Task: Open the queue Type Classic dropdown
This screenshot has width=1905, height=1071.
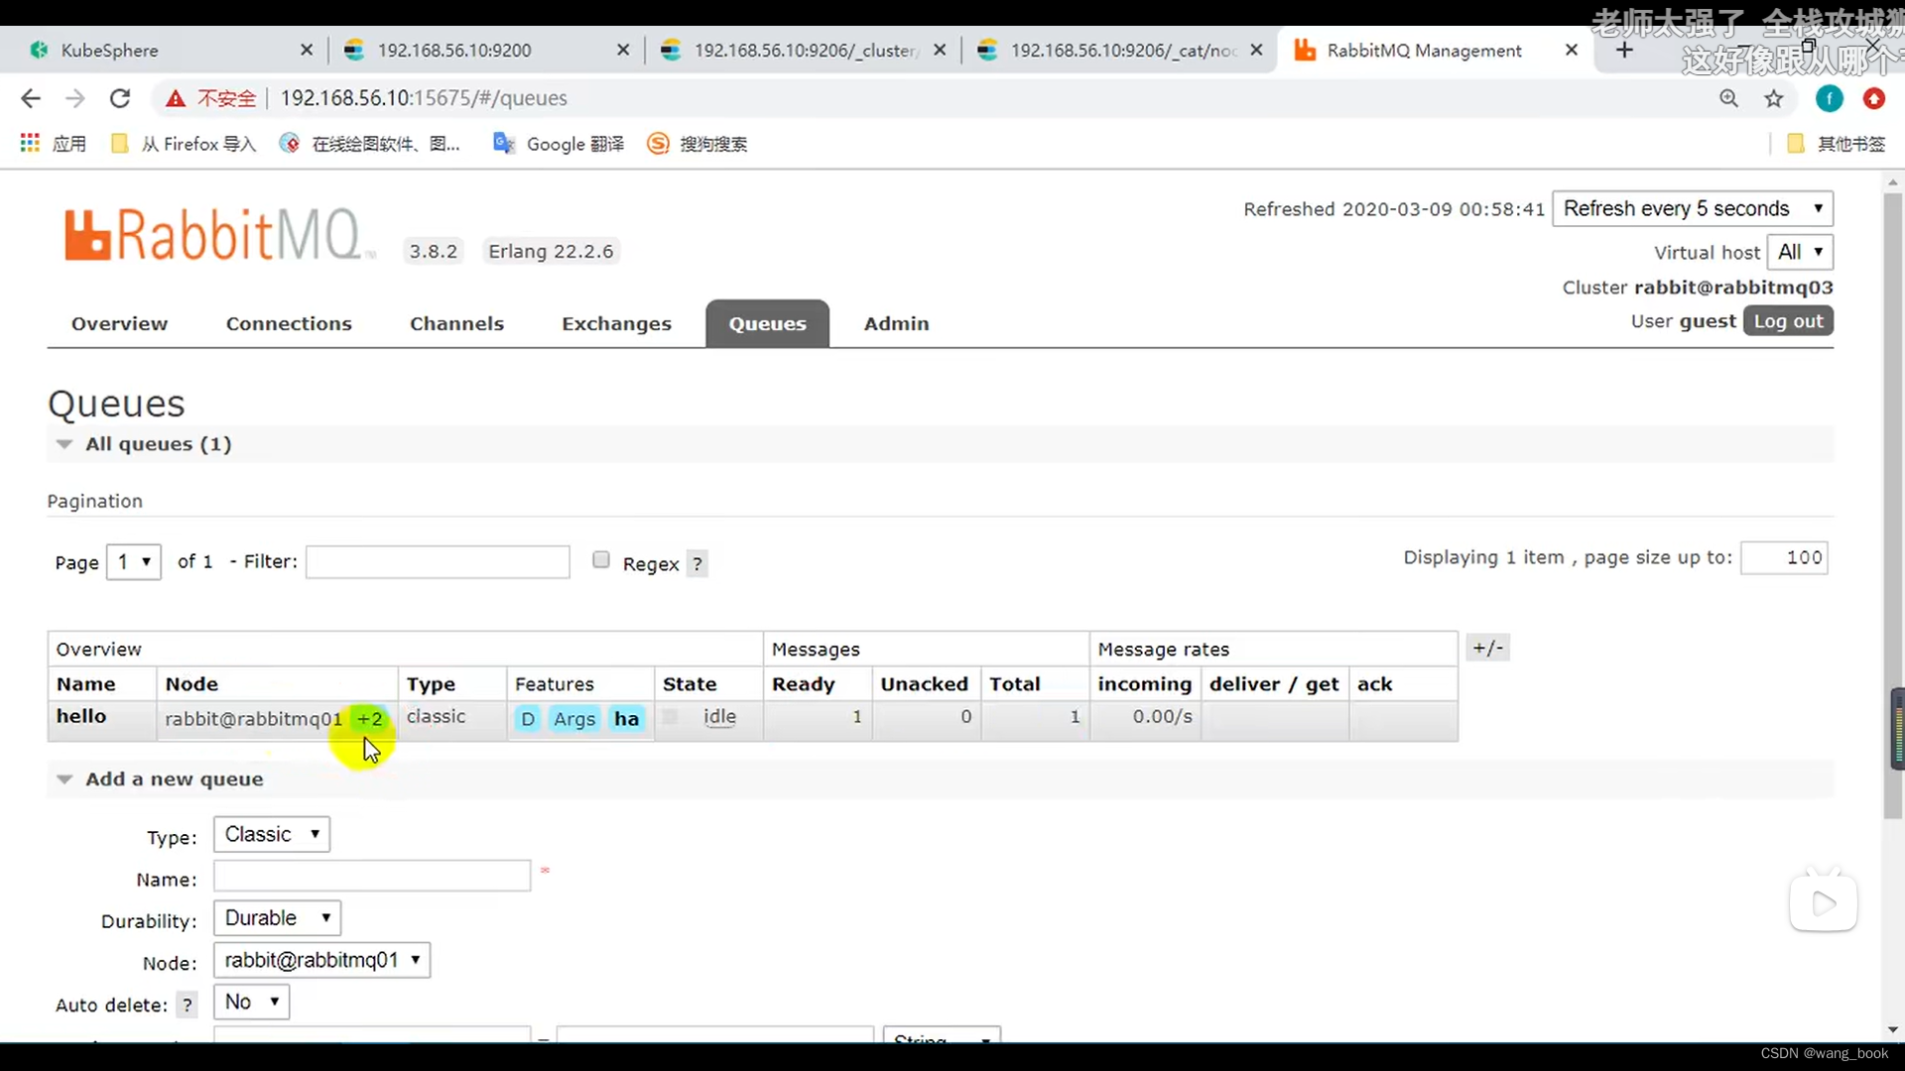Action: click(x=272, y=835)
